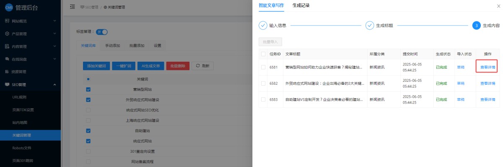Open the 批量添加 tab
This screenshot has width=503, height=167.
click(x=137, y=45)
